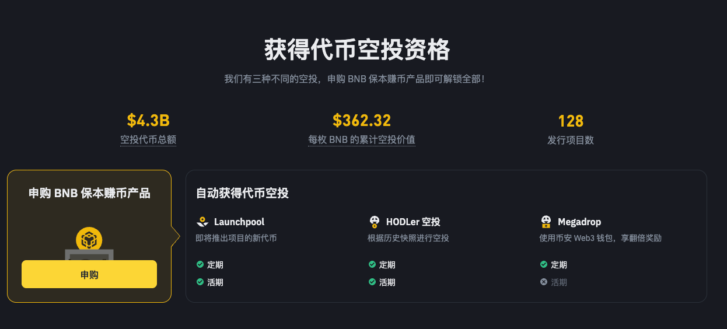The image size is (727, 329).
Task: Click the 每枚 BNB 的累计空投价值 label
Action: (362, 140)
